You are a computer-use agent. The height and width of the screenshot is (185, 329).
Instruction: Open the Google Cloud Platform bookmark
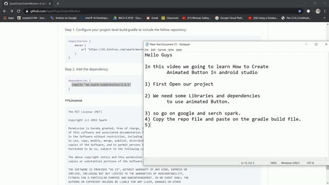tap(229, 18)
